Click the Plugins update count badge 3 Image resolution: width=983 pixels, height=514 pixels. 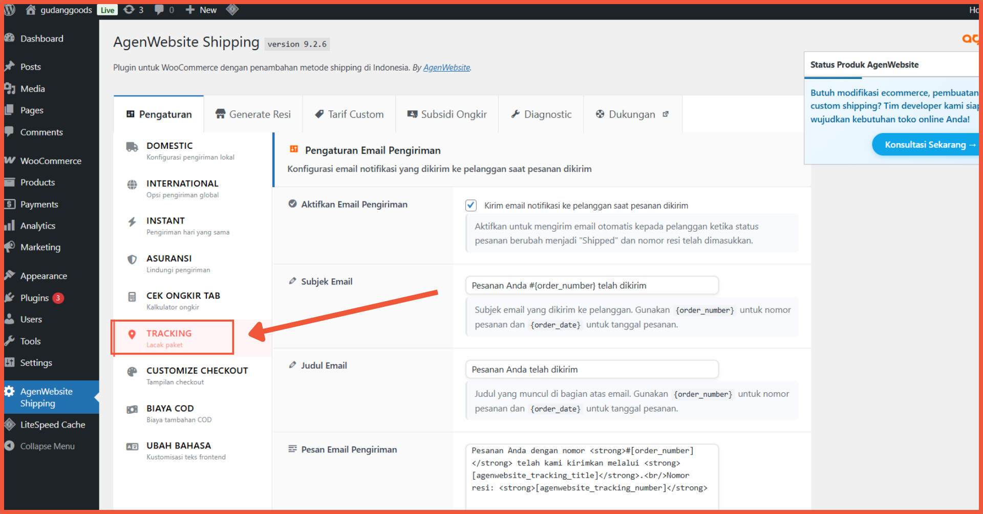(x=58, y=298)
